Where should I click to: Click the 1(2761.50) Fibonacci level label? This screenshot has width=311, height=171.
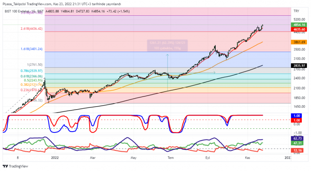tap(35, 65)
